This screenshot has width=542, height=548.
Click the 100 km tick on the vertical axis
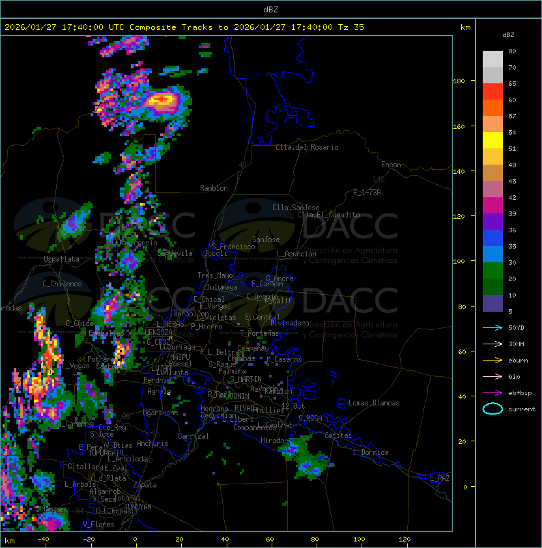pyautogui.click(x=459, y=261)
